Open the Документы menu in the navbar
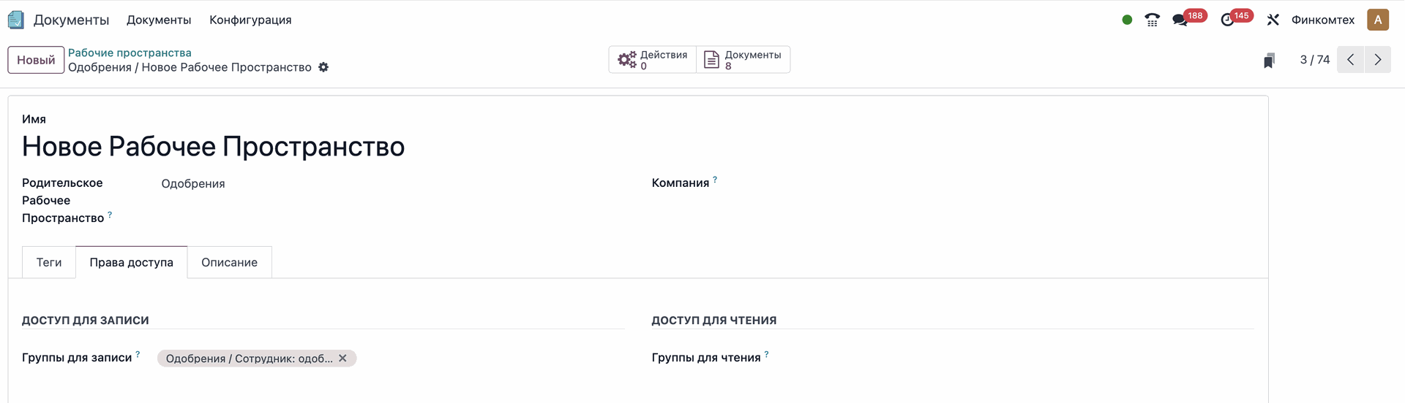The height and width of the screenshot is (403, 1405). click(x=159, y=20)
